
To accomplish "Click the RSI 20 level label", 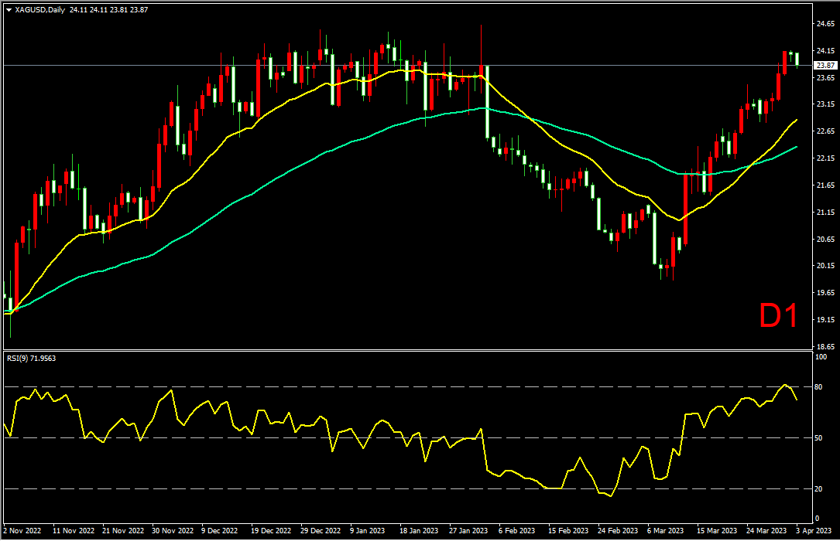I will pyautogui.click(x=818, y=488).
